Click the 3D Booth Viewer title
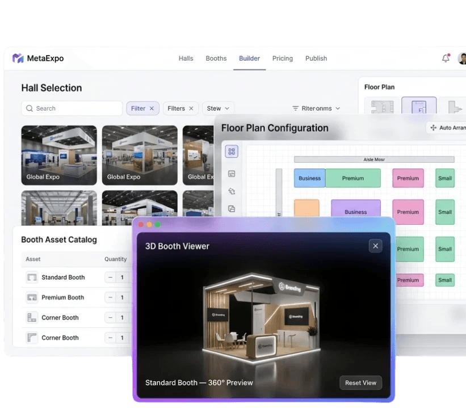The height and width of the screenshot is (408, 466). point(177,246)
